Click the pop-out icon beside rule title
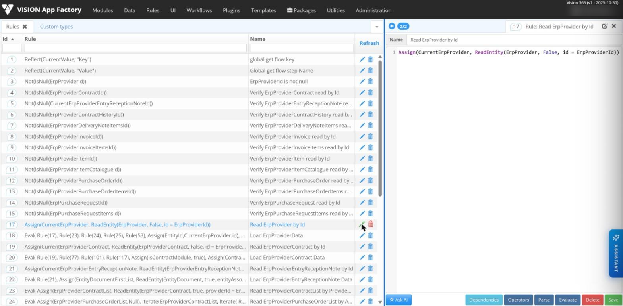Screen dimensions: 623x306 604,26
